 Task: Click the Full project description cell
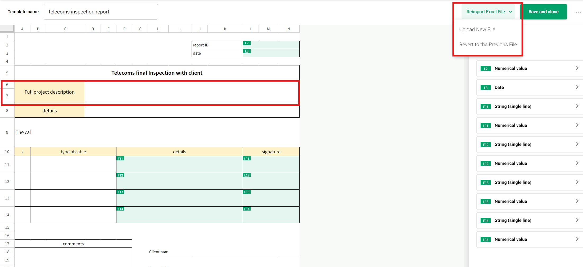point(49,92)
